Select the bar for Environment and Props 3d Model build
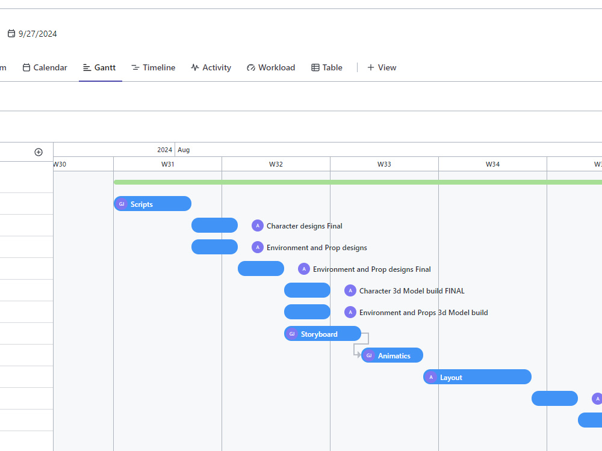 coord(307,311)
